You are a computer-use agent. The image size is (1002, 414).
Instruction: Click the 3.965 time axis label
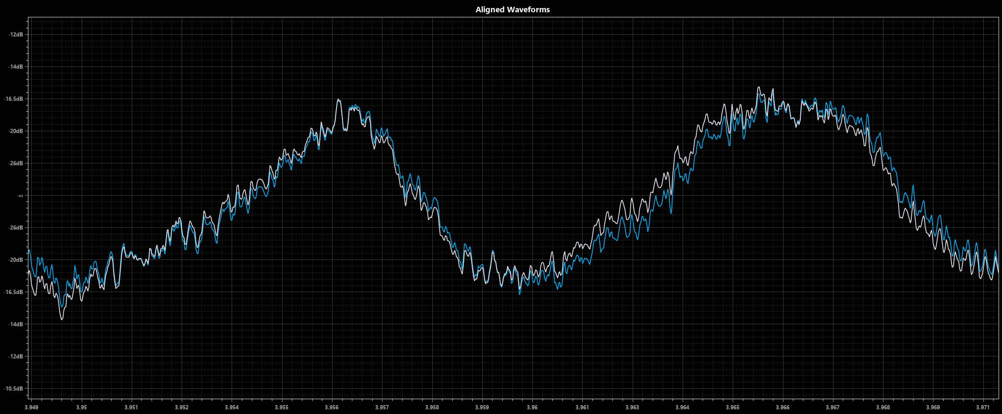point(733,408)
